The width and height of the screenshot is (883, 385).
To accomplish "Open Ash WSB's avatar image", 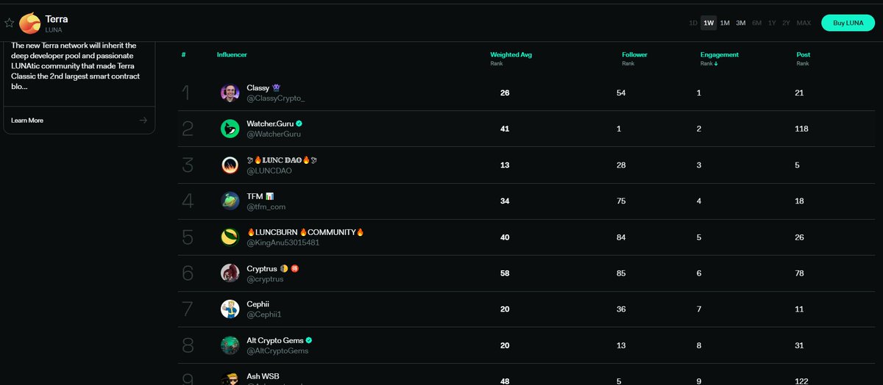I will 230,378.
